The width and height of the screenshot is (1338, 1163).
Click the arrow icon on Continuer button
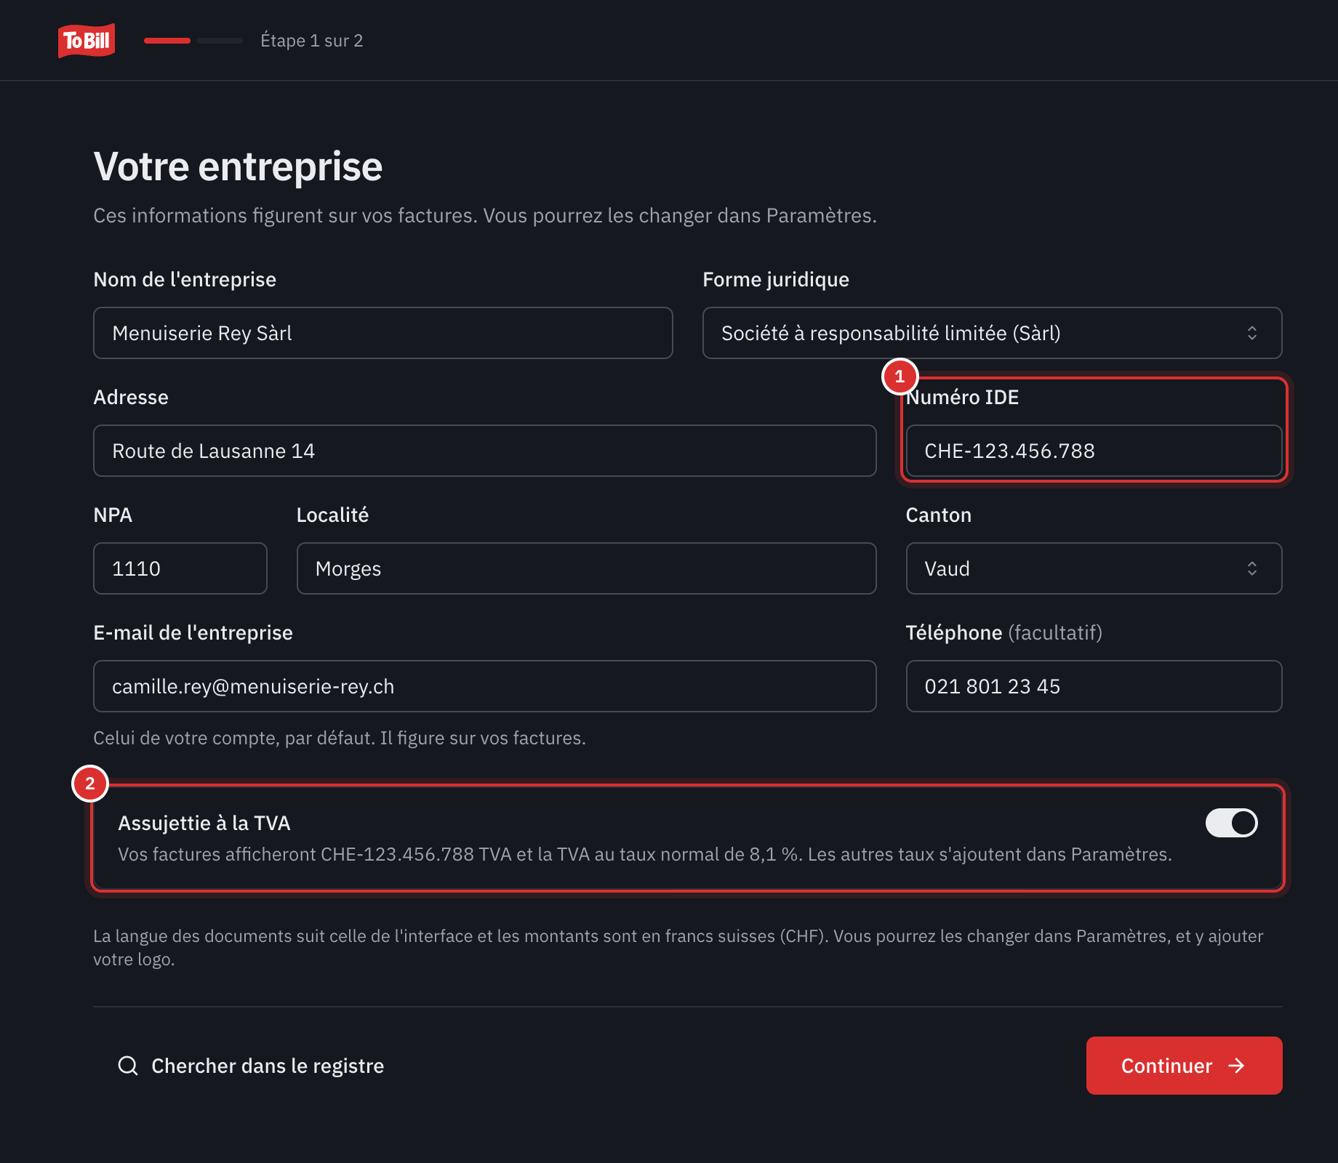pyautogui.click(x=1236, y=1066)
